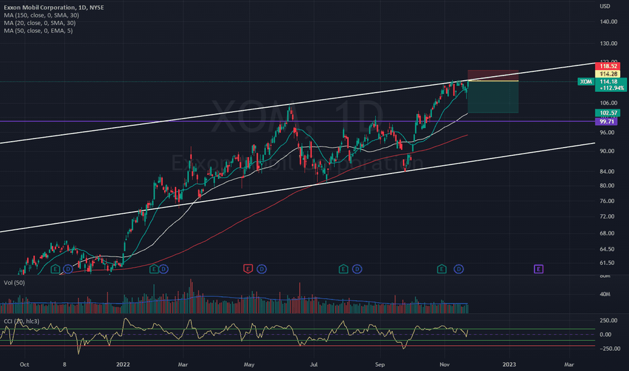
Task: Select the purple 99.71 horizontal line label
Action: 607,121
